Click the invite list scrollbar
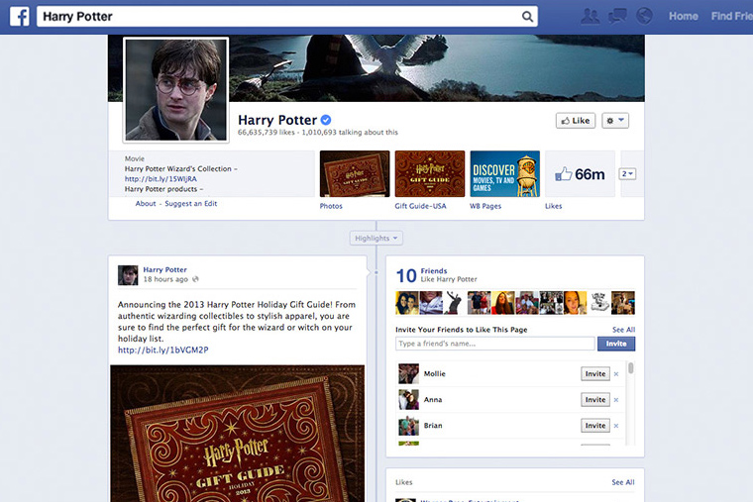Viewport: 753px width, 502px height. click(631, 369)
